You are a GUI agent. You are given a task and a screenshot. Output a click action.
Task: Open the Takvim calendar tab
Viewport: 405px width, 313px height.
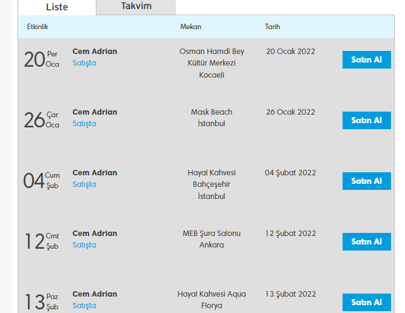coord(136,7)
